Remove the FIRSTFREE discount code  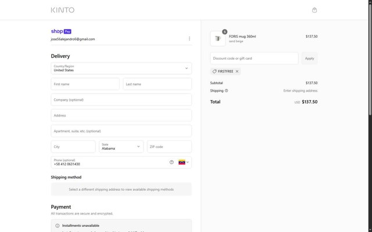point(237,71)
